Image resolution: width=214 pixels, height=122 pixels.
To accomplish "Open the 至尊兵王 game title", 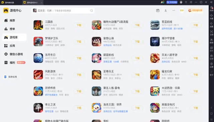I will click(x=108, y=71).
